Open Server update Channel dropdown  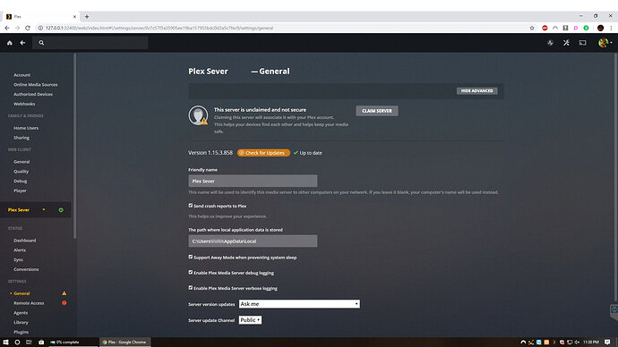[250, 320]
